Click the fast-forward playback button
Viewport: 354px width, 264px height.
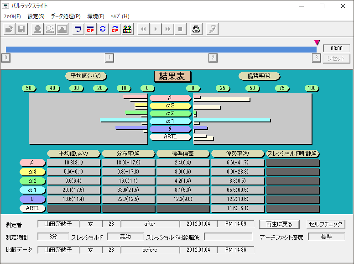point(168,29)
